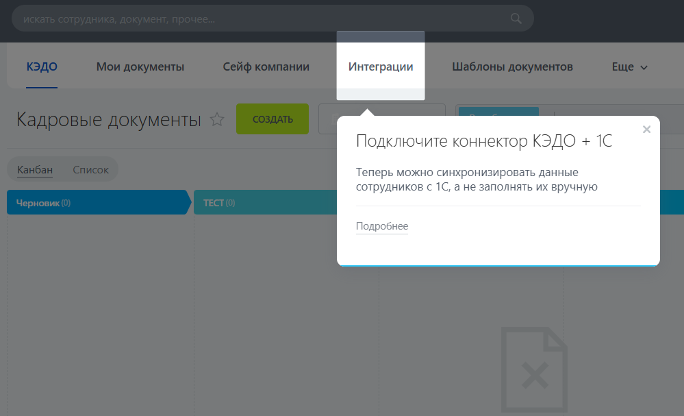Screen dimensions: 684x416
Task: Open the КЭДО tab
Action: tap(42, 66)
